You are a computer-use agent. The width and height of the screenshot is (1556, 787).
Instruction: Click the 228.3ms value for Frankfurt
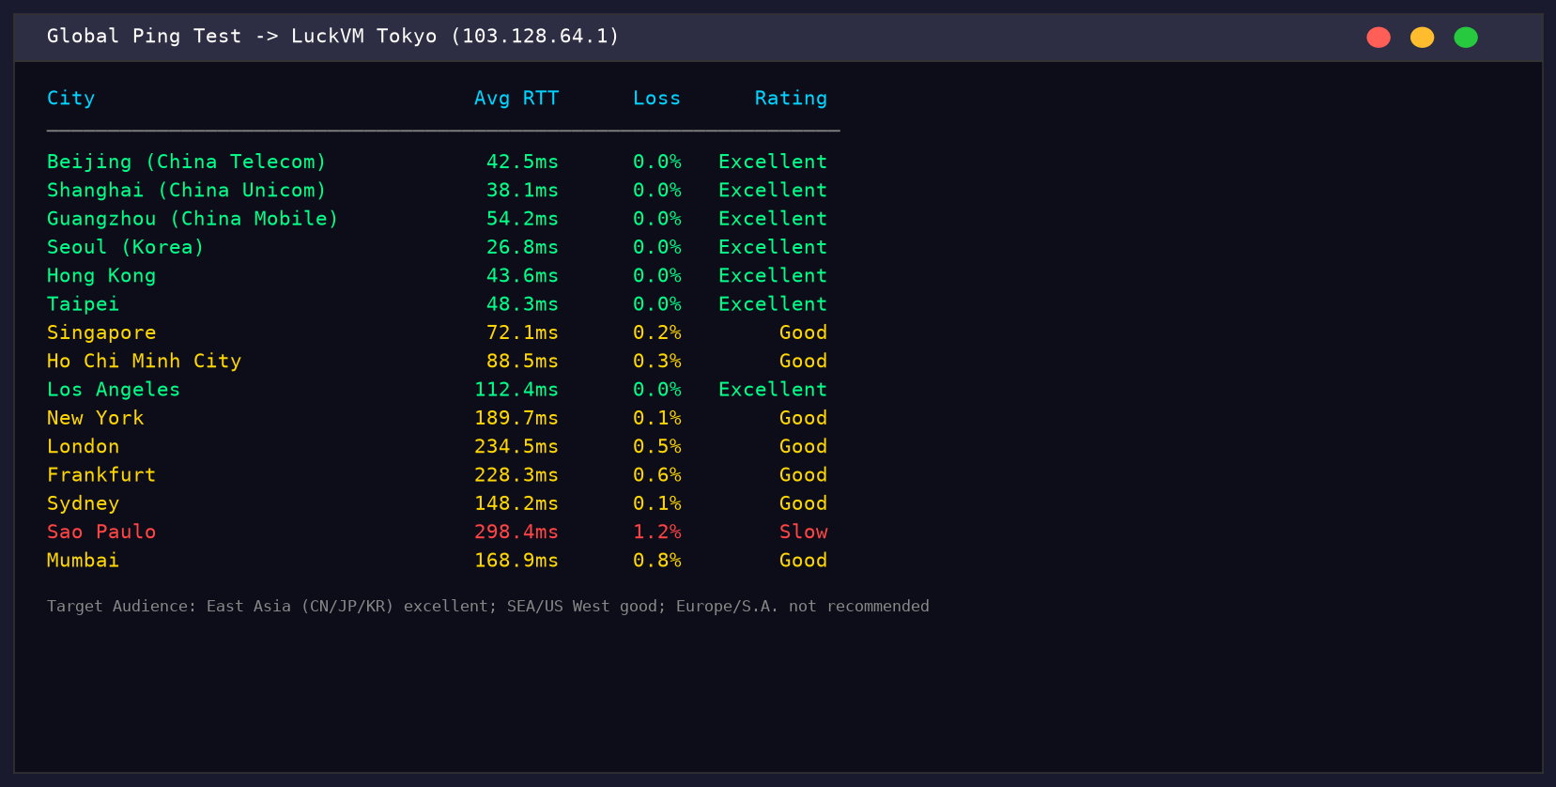516,475
